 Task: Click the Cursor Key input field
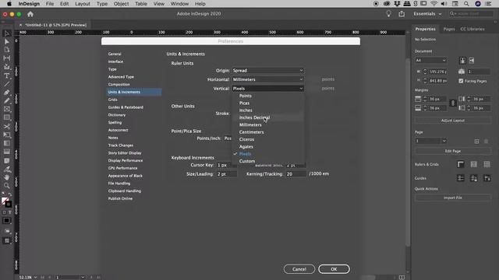point(227,165)
